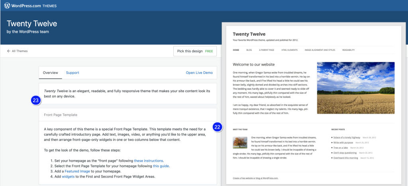The width and height of the screenshot is (408, 186).
Task: Click the 'Tree on a lake' recent post
Action: (x=341, y=148)
